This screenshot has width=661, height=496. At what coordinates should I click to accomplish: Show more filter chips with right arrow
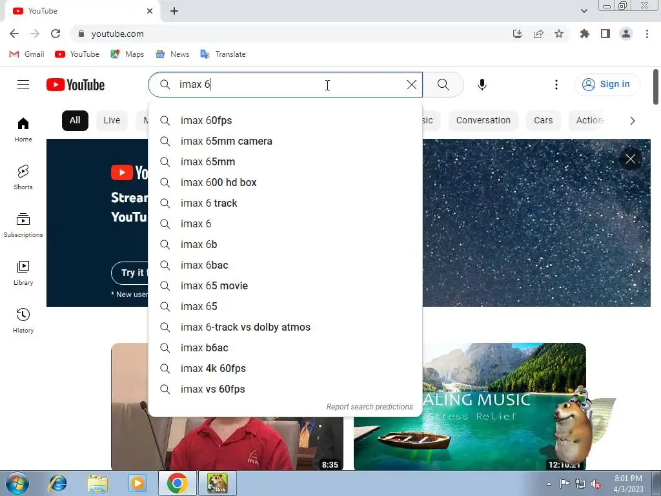pos(632,121)
